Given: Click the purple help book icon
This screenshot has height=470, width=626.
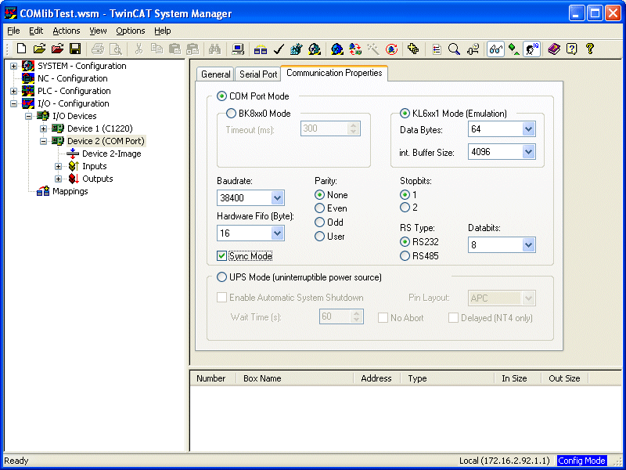Looking at the screenshot, I should 554,49.
